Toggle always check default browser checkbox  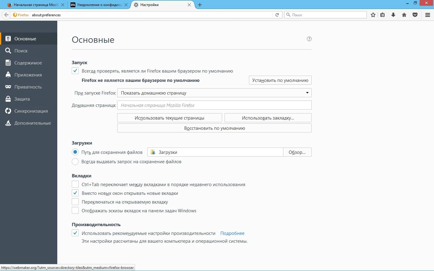tap(75, 71)
